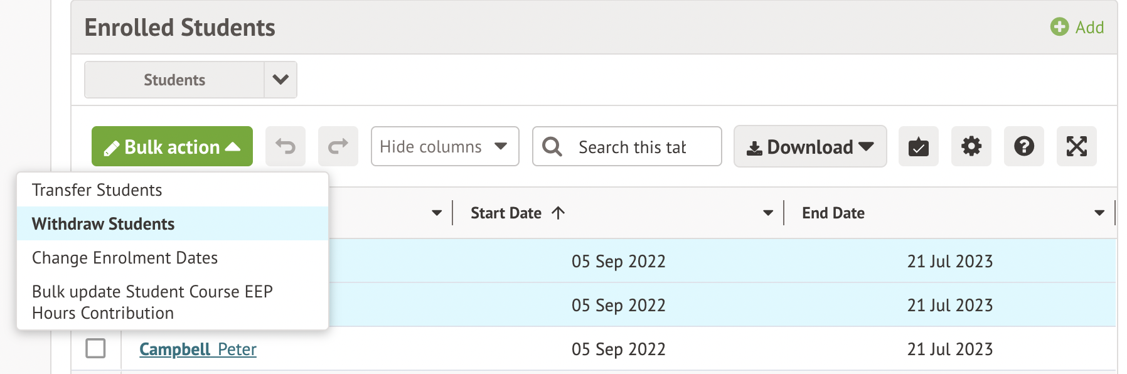Screen dimensions: 1127x374
Task: Open the help question mark icon
Action: coord(1023,147)
